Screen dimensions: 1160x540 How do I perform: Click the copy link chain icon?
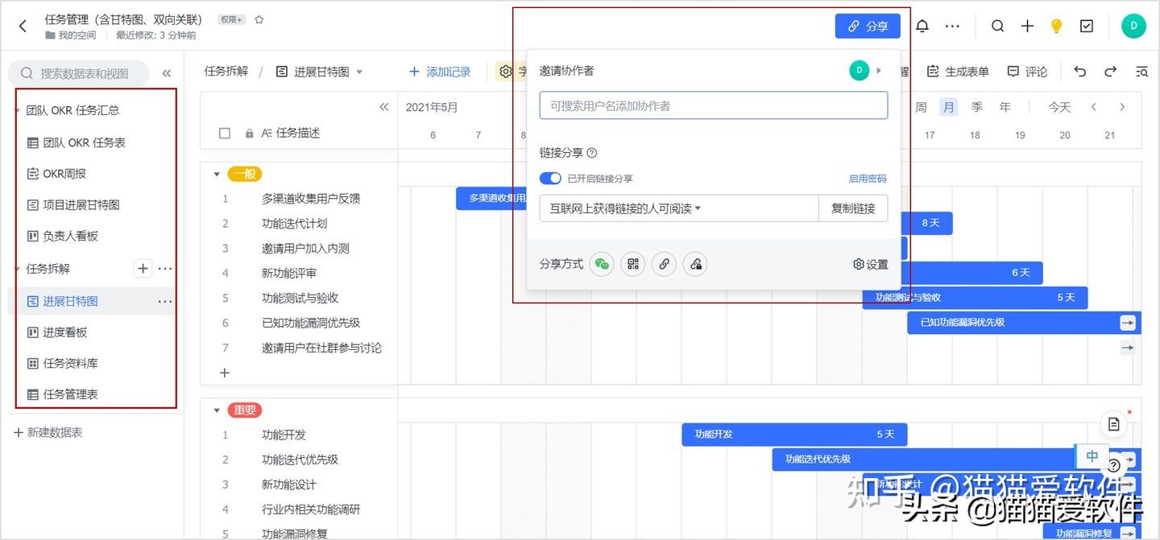(664, 264)
